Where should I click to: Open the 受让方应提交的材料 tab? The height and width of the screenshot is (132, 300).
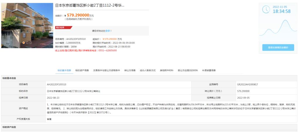[x=188, y=70]
